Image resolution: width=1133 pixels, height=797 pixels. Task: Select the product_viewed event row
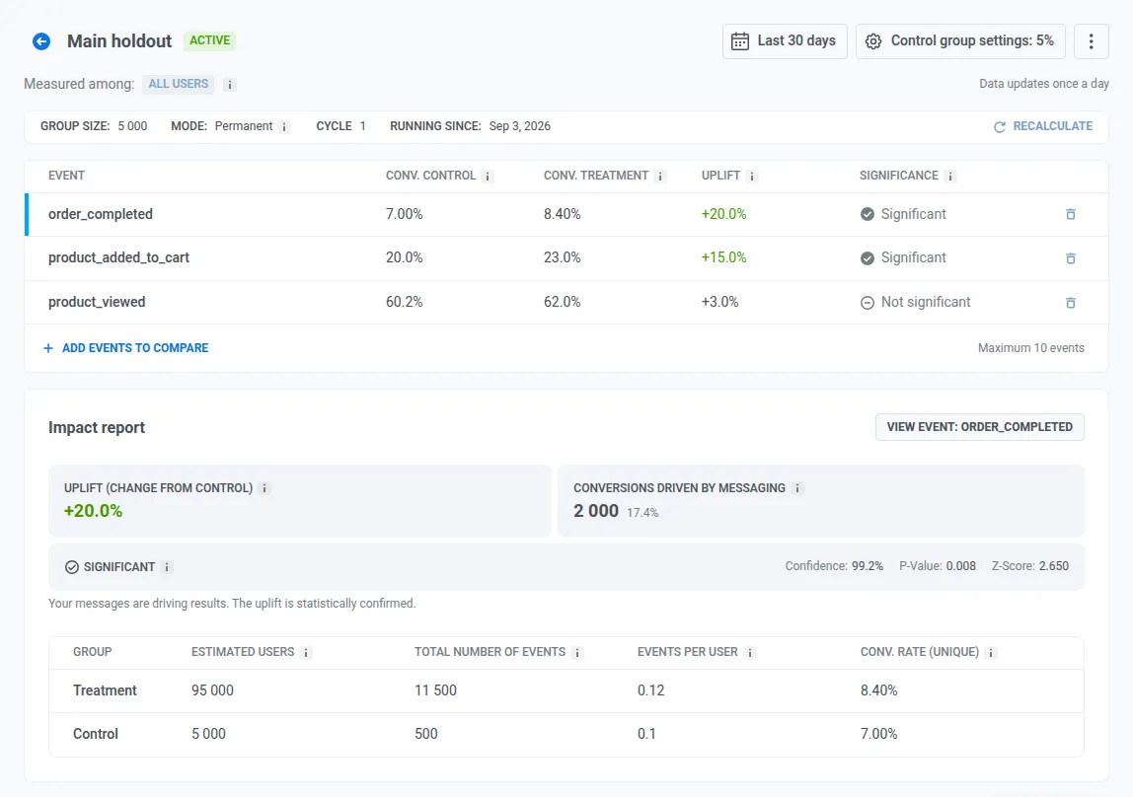pyautogui.click(x=566, y=303)
